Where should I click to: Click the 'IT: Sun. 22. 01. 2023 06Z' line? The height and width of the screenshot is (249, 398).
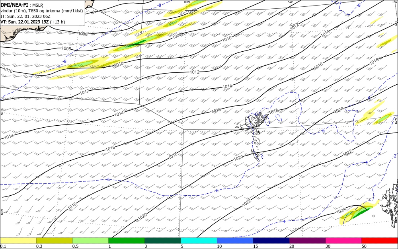point(25,16)
